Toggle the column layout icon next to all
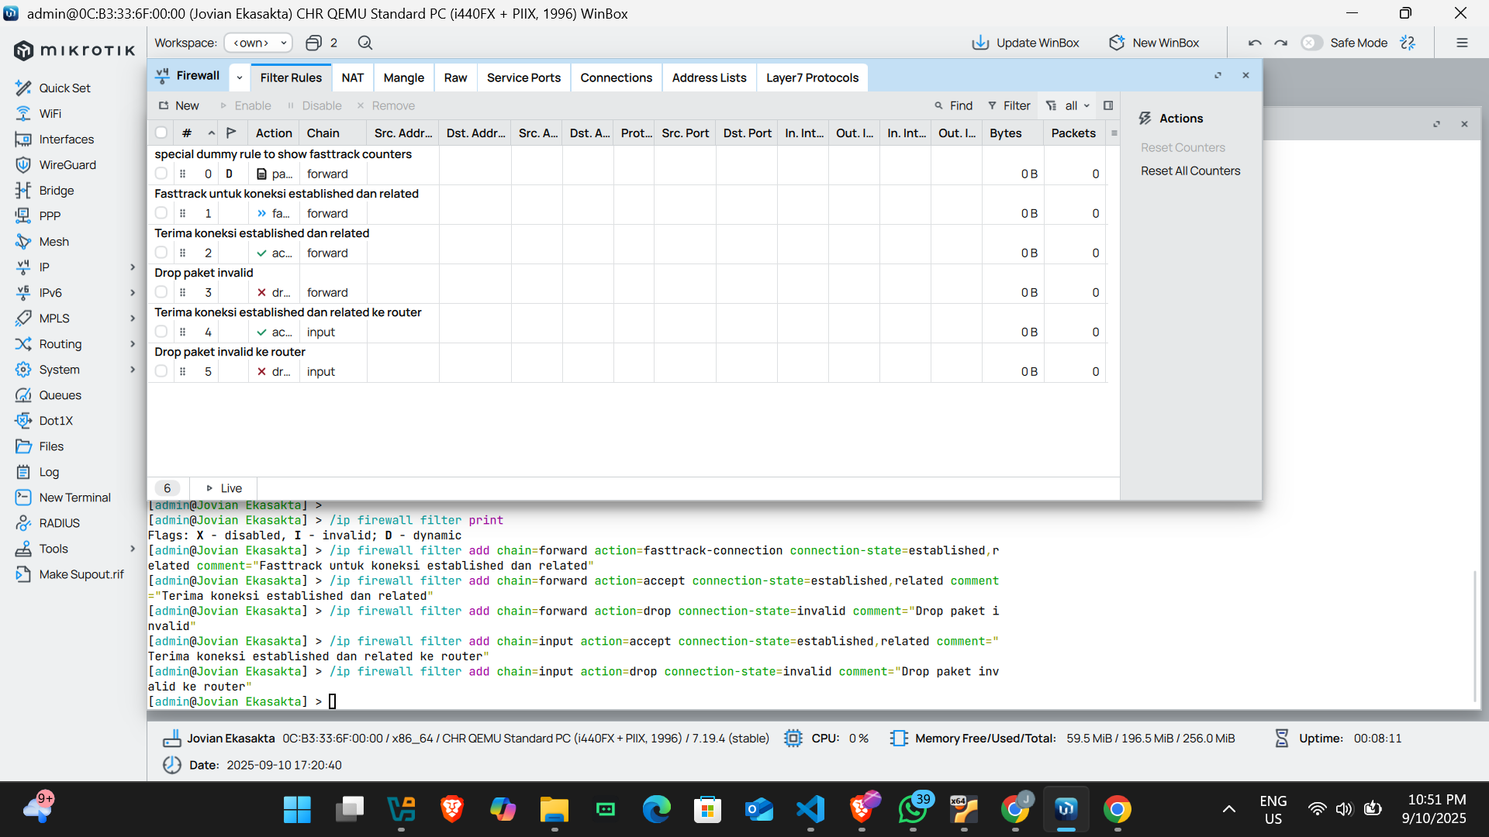 1108,105
